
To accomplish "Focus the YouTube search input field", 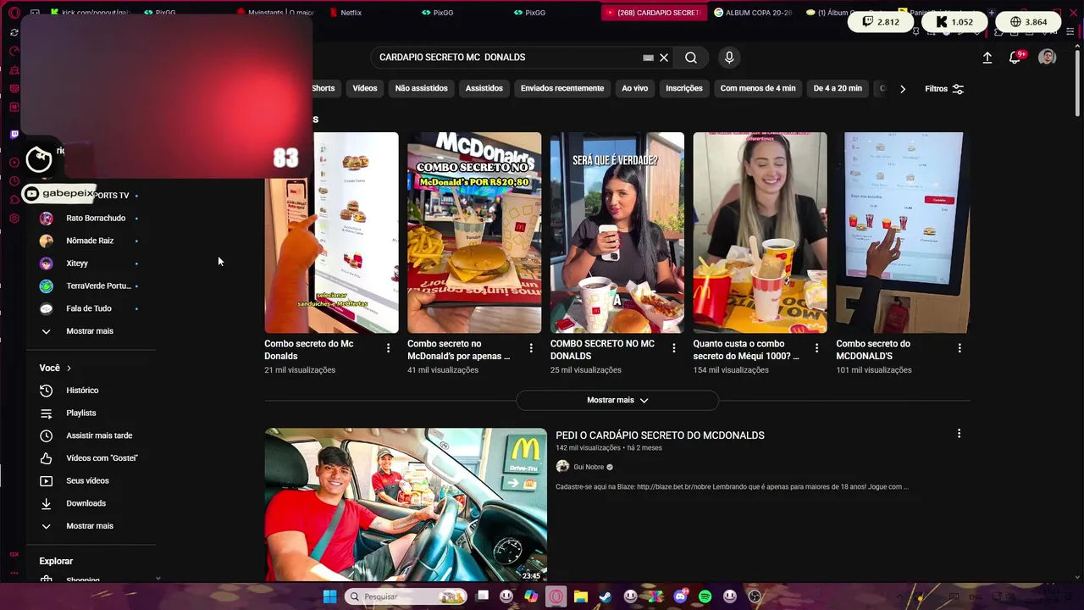I will pos(506,58).
